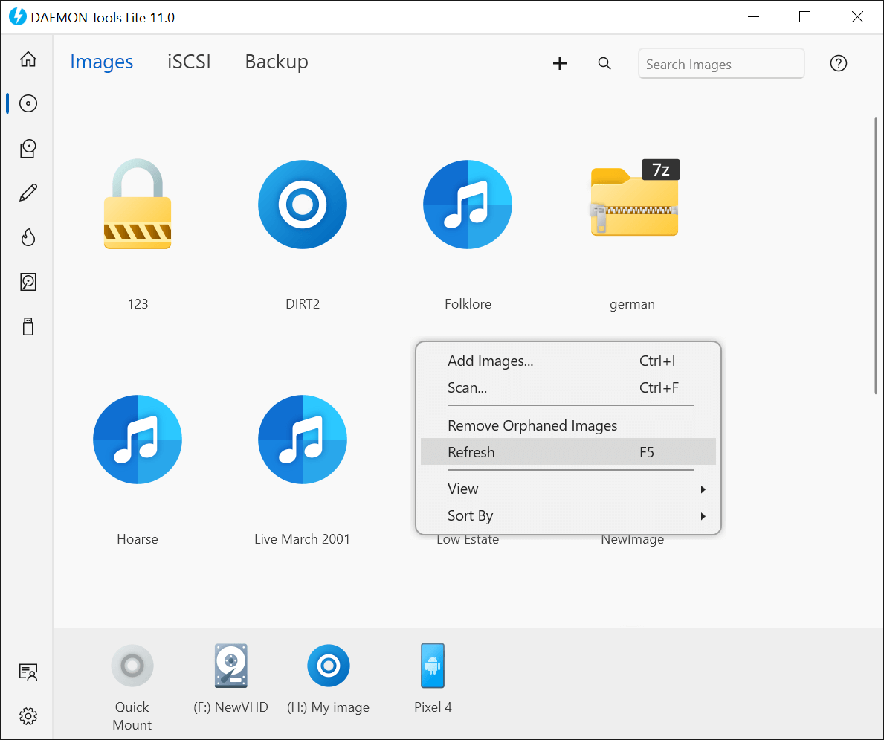Open the Drives panel from the sidebar
This screenshot has height=740, width=884.
(28, 148)
